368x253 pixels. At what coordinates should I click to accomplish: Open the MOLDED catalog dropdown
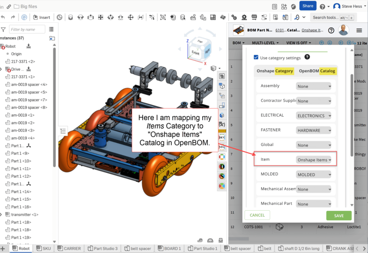[313, 175]
